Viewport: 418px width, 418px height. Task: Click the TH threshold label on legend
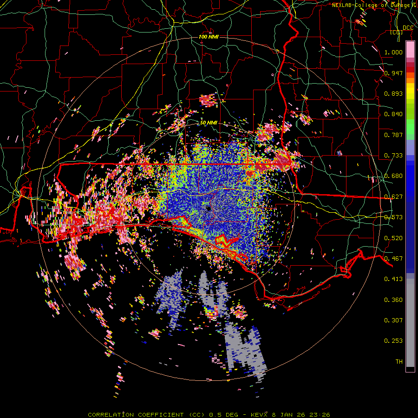[399, 362]
